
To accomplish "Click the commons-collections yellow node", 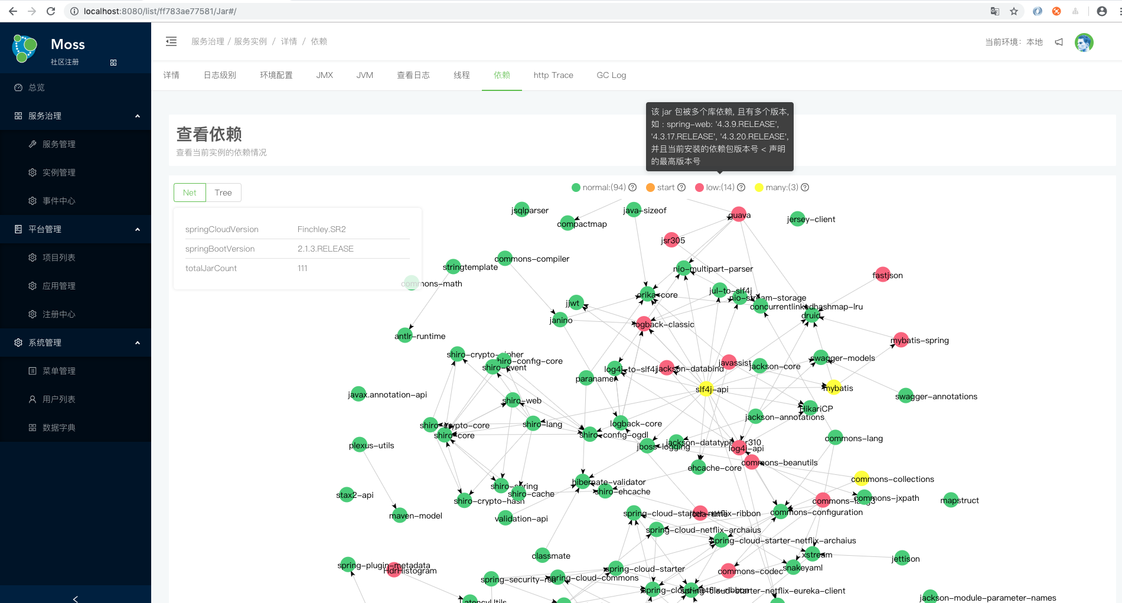I will click(x=861, y=478).
